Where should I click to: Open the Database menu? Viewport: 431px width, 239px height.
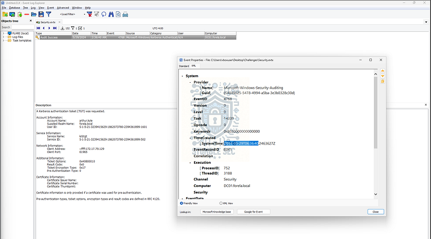click(x=15, y=8)
